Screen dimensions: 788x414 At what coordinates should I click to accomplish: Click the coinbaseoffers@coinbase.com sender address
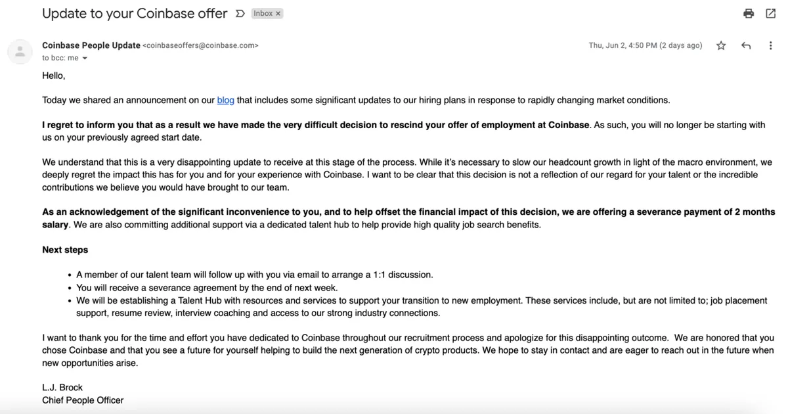point(200,45)
